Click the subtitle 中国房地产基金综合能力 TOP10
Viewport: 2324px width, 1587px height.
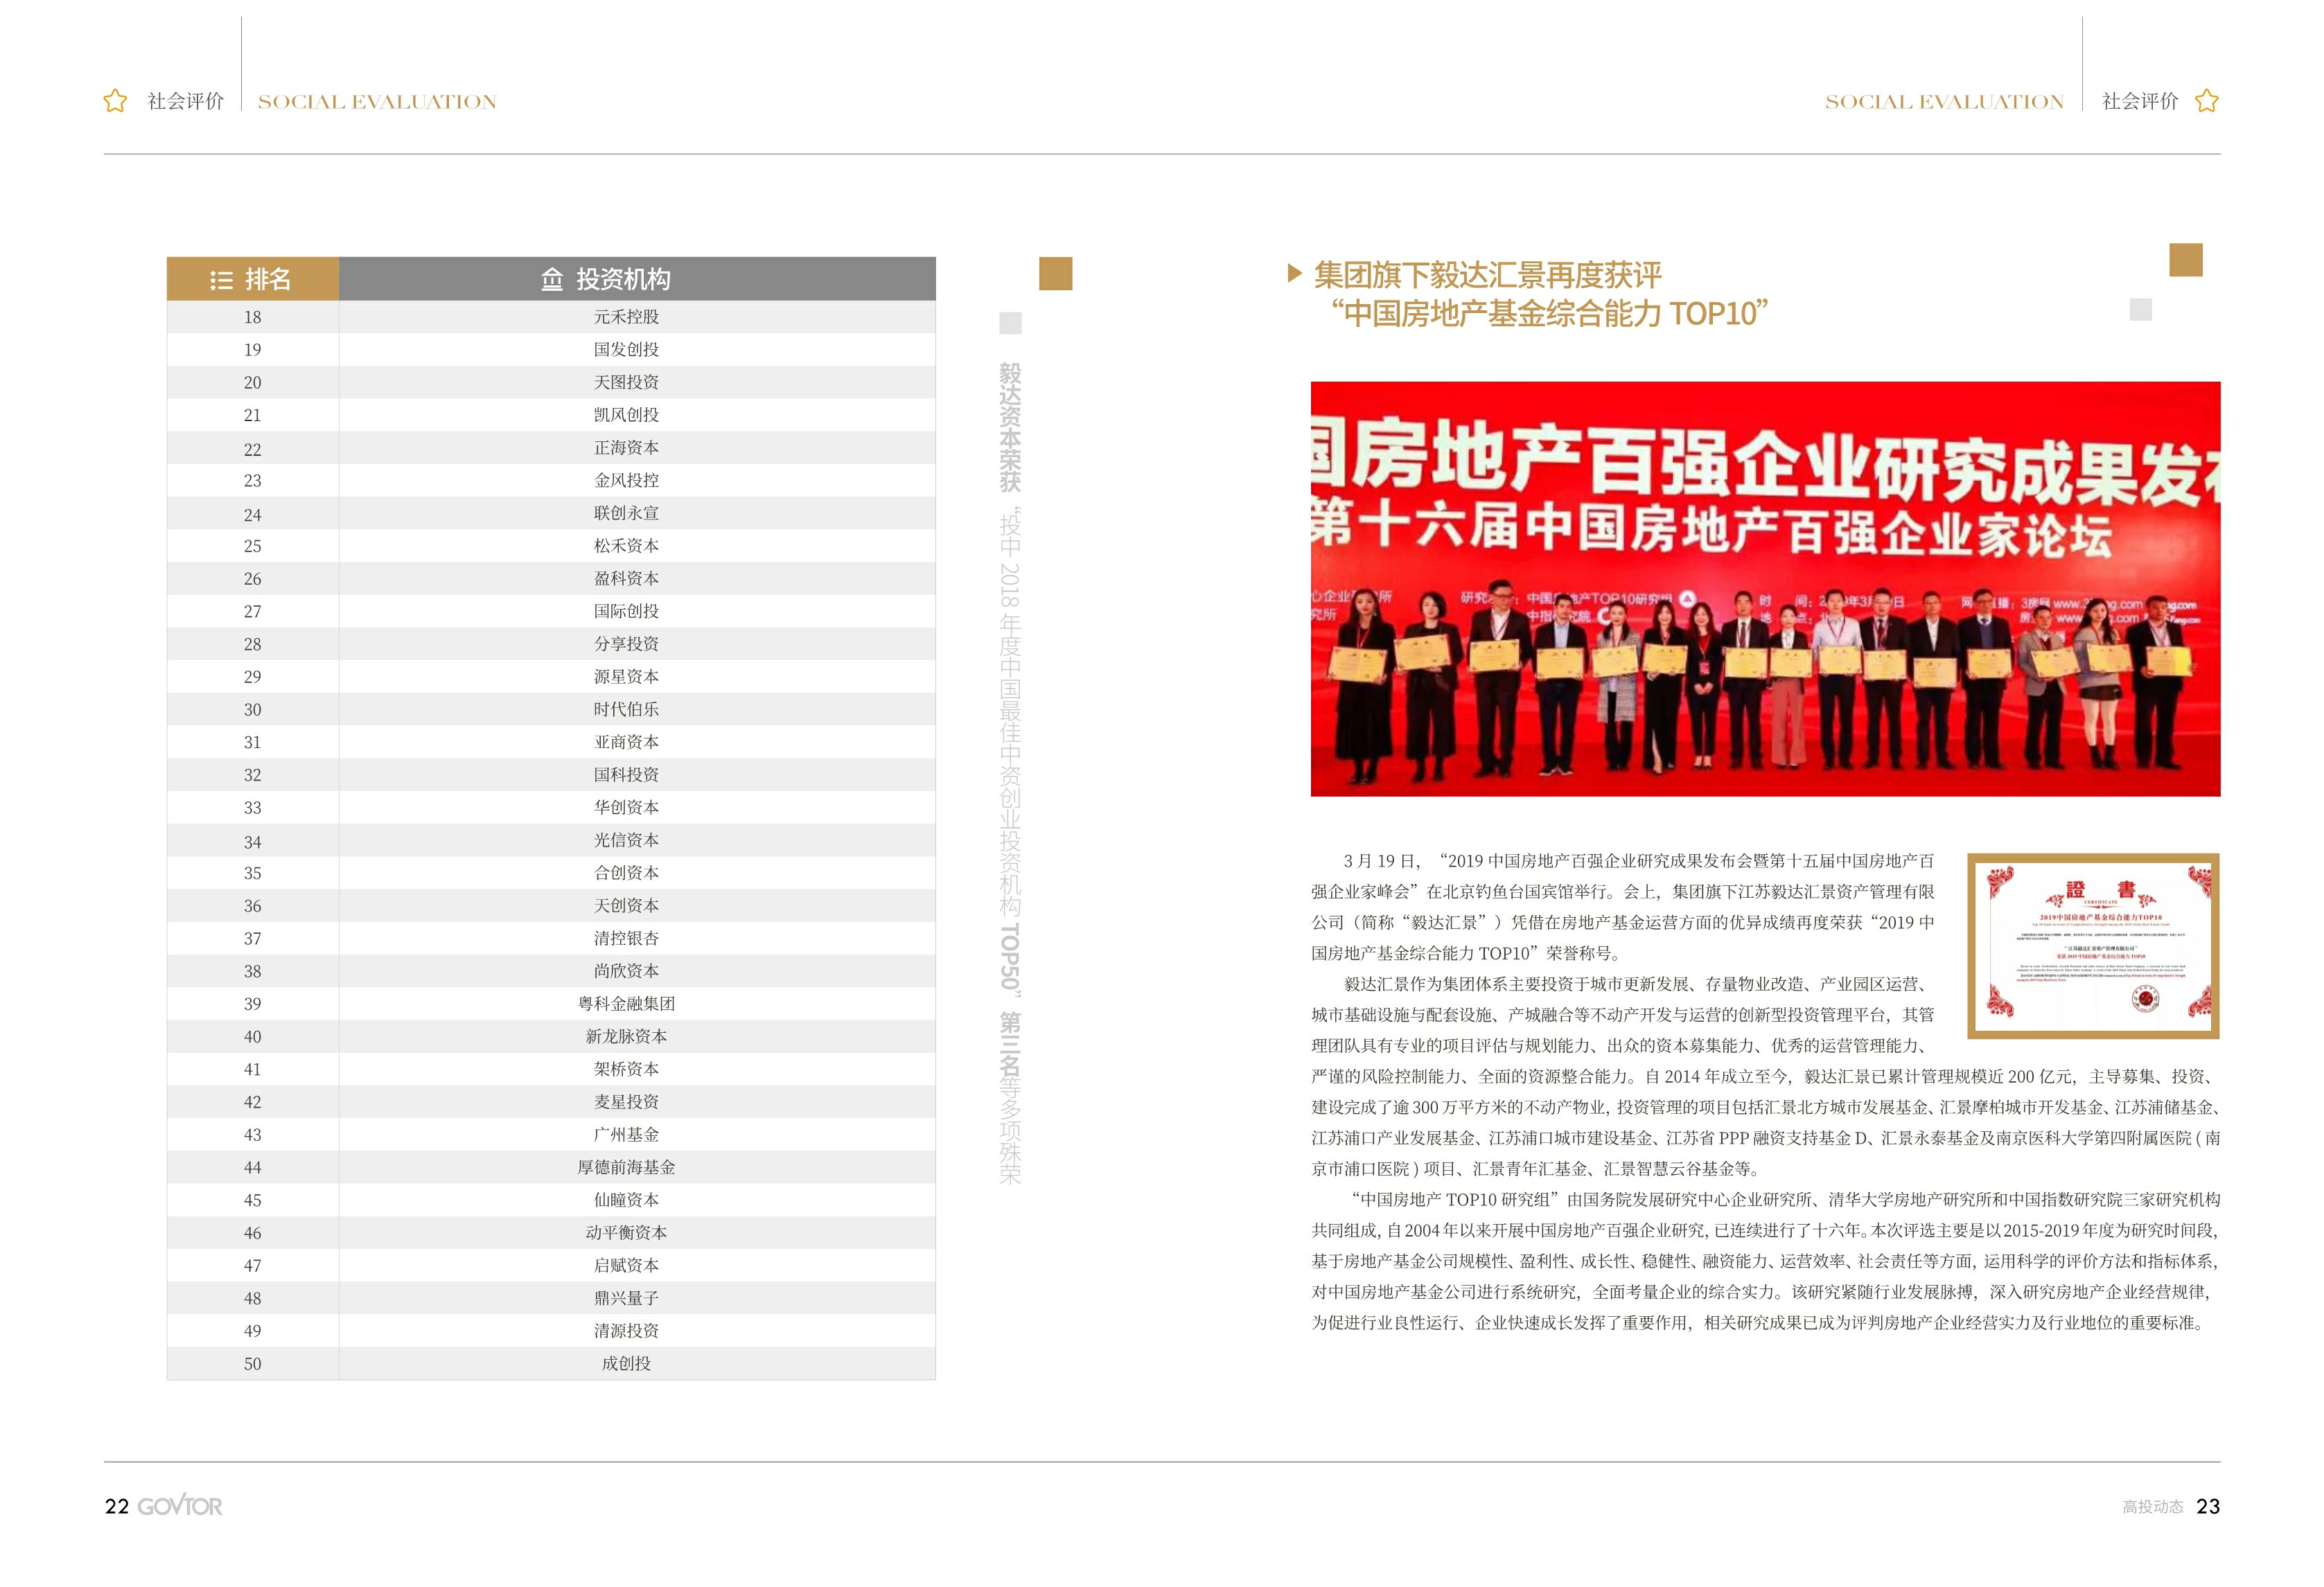click(x=1549, y=314)
